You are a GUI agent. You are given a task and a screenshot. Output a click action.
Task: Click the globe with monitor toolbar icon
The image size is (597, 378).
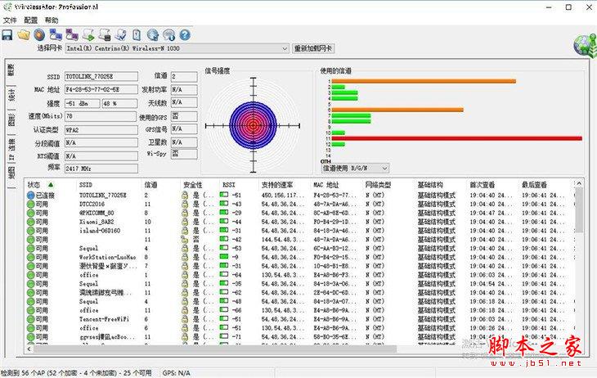click(x=153, y=35)
